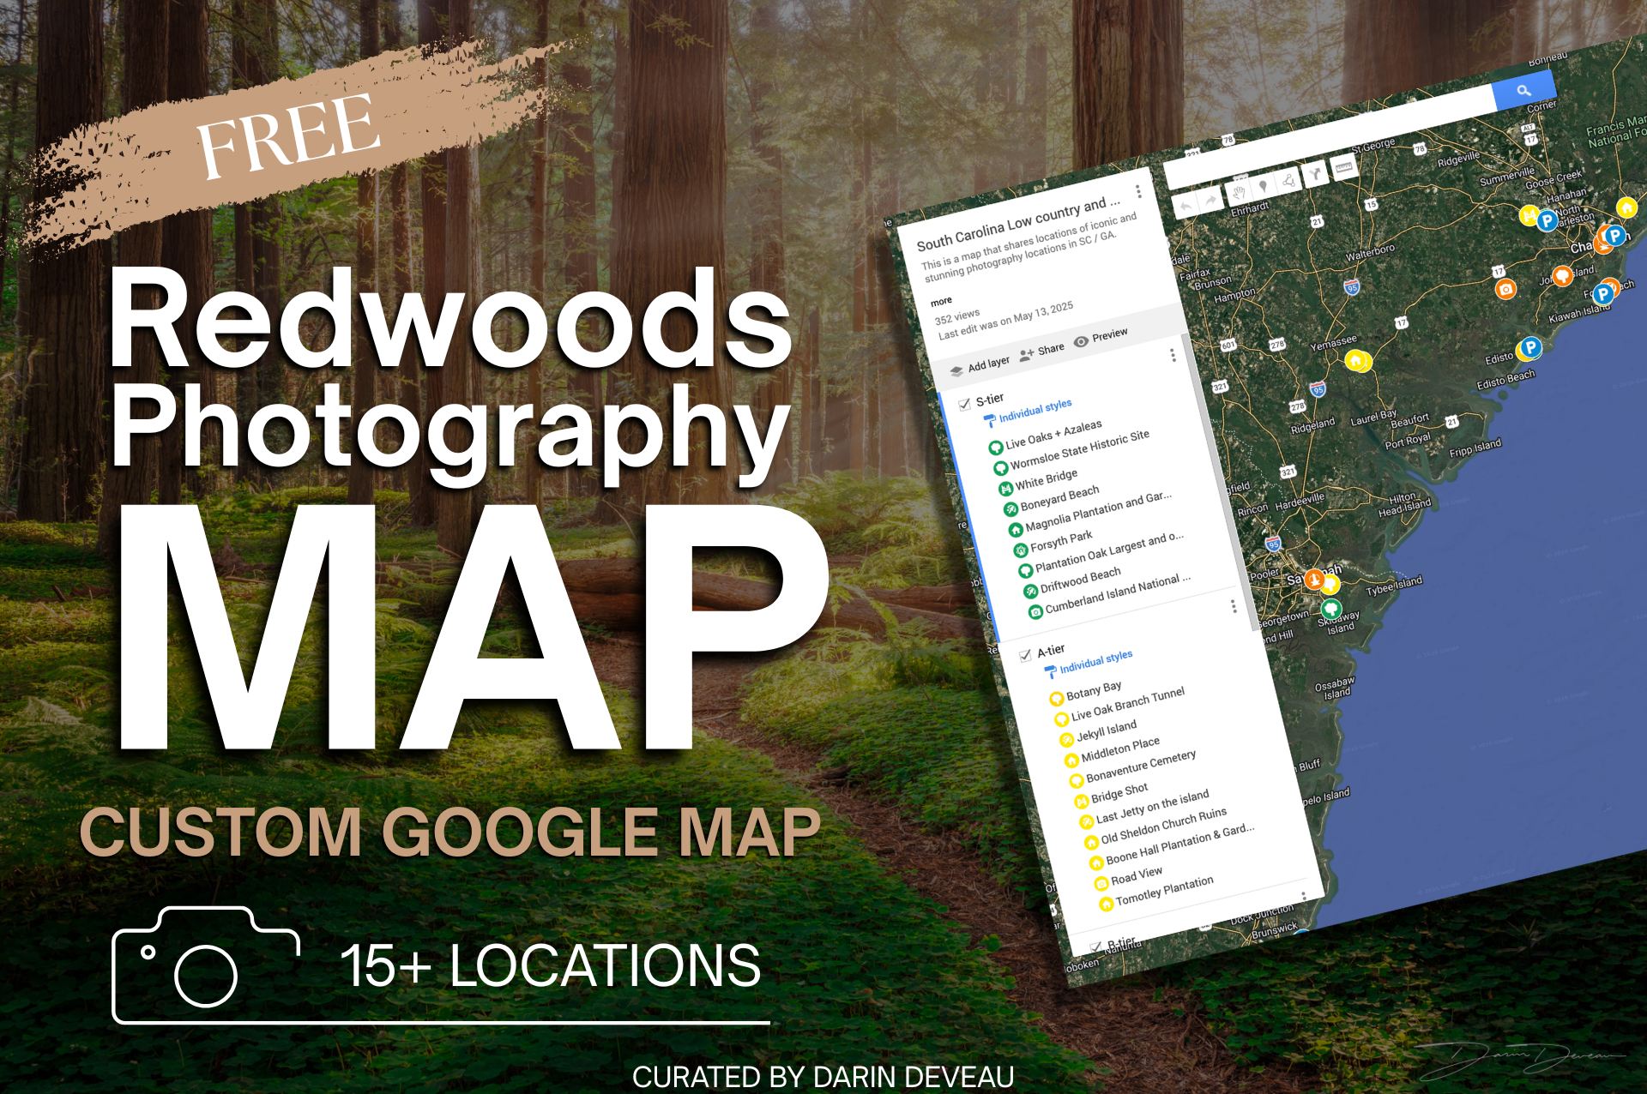Select 'Botany Bay' in A-tier list

point(1086,692)
